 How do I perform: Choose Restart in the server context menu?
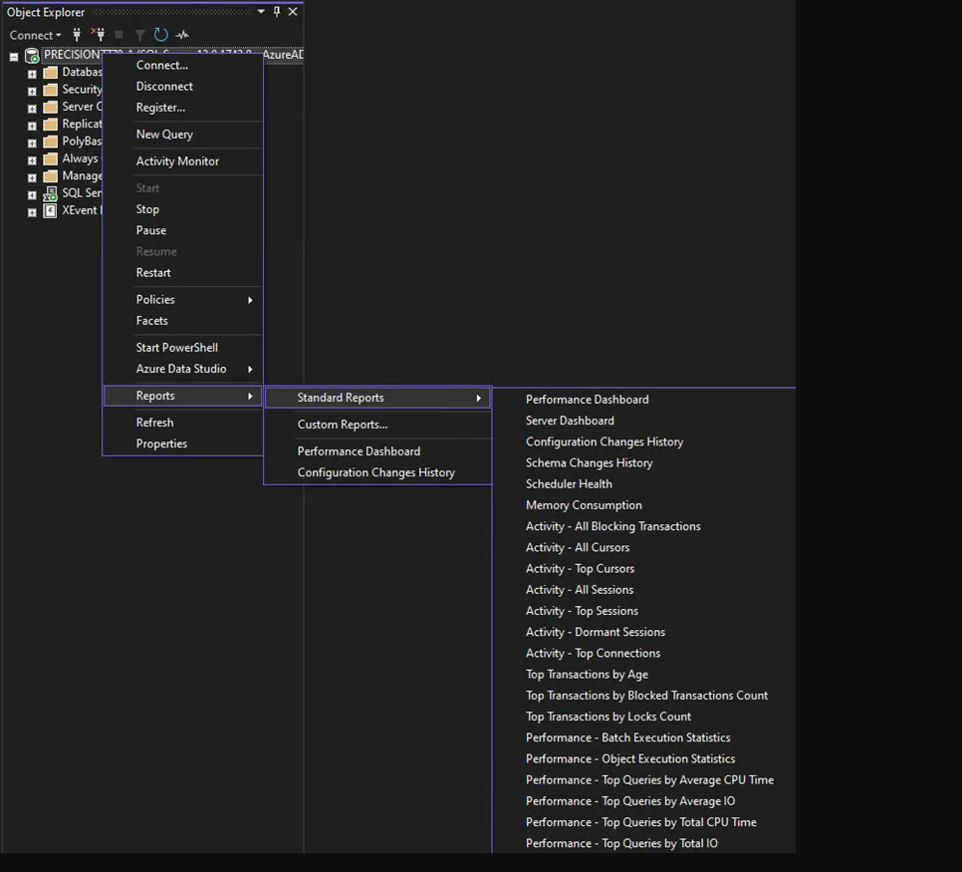[x=153, y=272]
